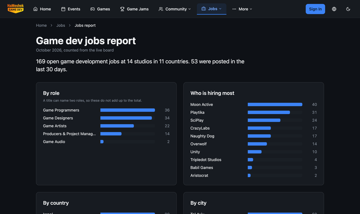Click the Jobs nav label
The width and height of the screenshot is (360, 214).
212,9
